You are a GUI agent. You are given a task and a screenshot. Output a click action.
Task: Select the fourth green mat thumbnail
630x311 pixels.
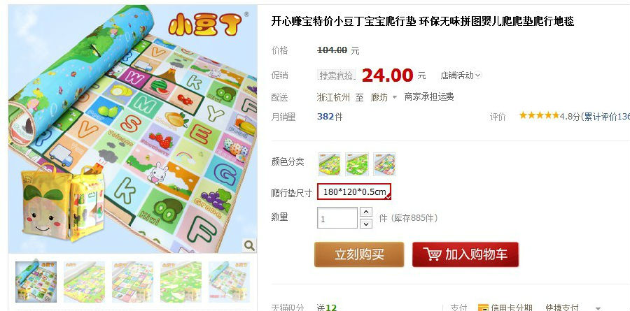(181, 282)
